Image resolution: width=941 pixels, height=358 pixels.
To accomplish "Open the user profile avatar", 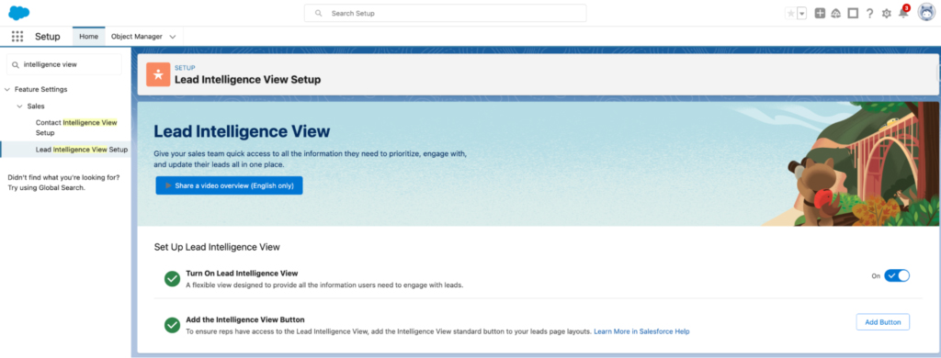I will [x=926, y=13].
